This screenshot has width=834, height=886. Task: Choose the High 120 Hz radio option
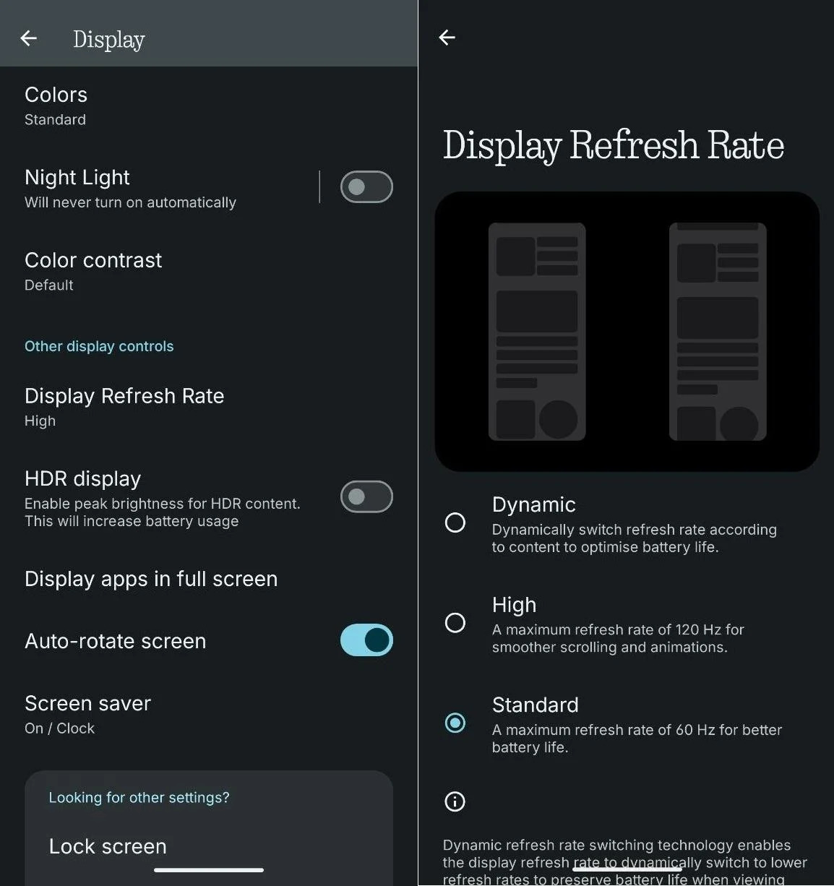(455, 622)
